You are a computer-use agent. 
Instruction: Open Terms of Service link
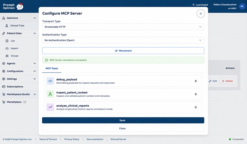(48, 139)
